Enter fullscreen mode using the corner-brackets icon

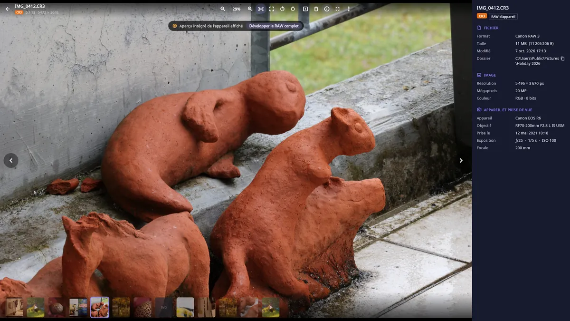point(338,9)
